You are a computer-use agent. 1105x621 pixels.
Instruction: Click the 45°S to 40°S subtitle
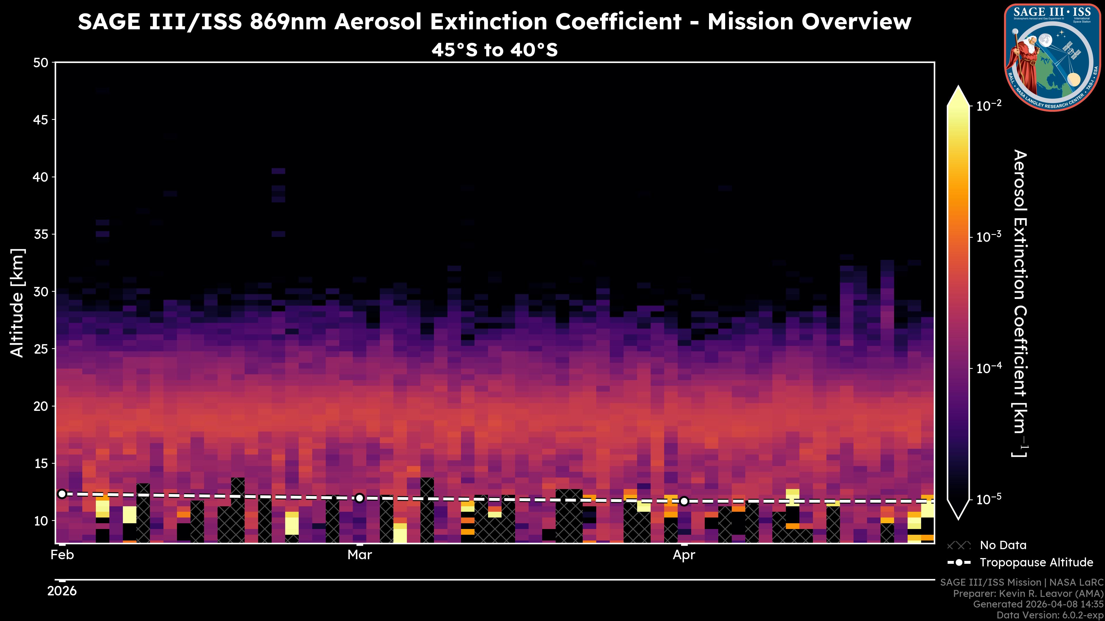(495, 50)
